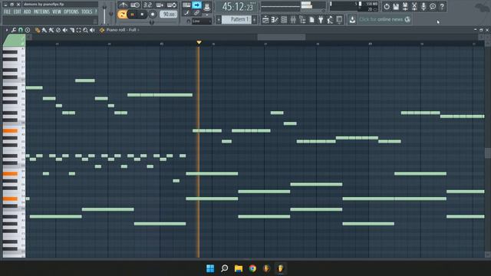The image size is (491, 276).
Task: Switch pattern/song mode toggle
Action: pos(122,15)
